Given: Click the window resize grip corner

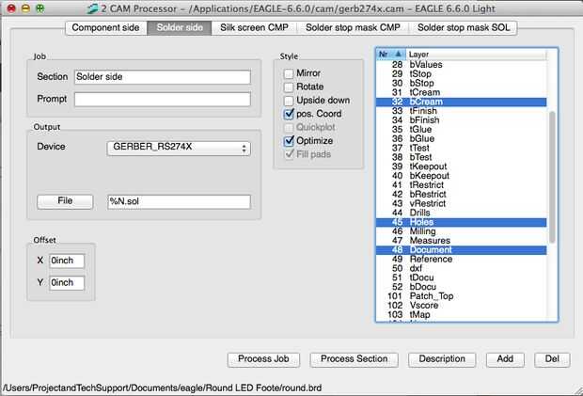Looking at the screenshot, I should click(x=578, y=391).
